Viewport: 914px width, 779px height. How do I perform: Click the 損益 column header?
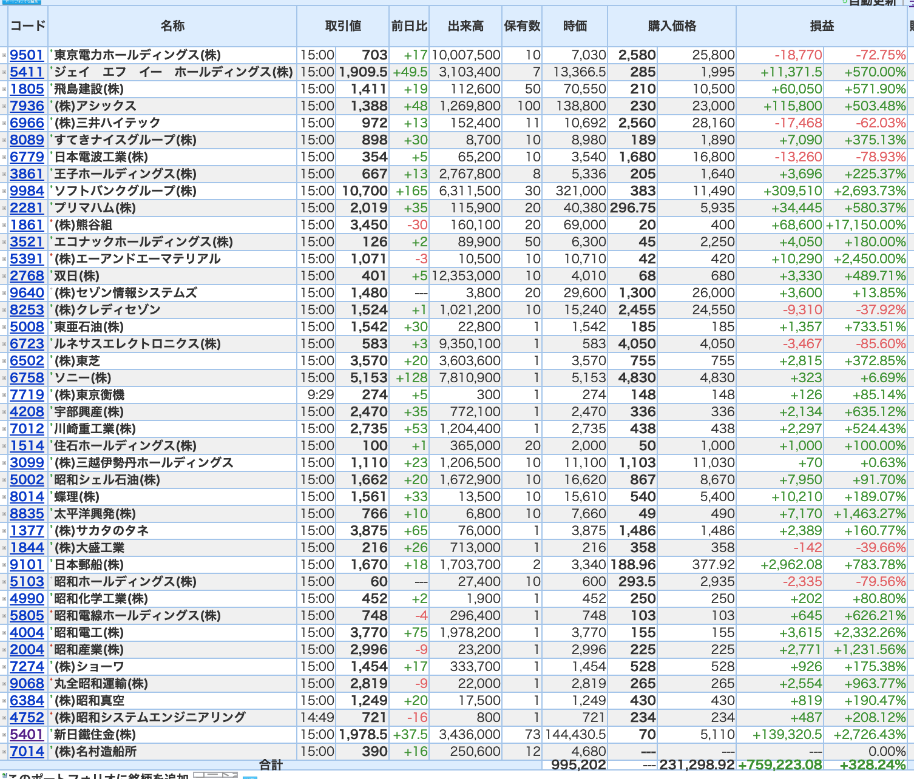822,26
